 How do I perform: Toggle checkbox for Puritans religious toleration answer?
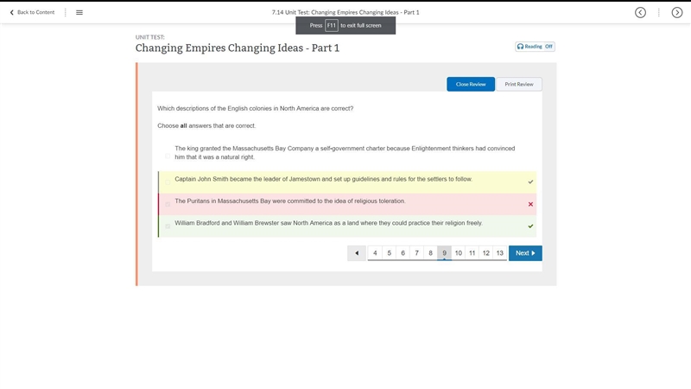click(168, 204)
